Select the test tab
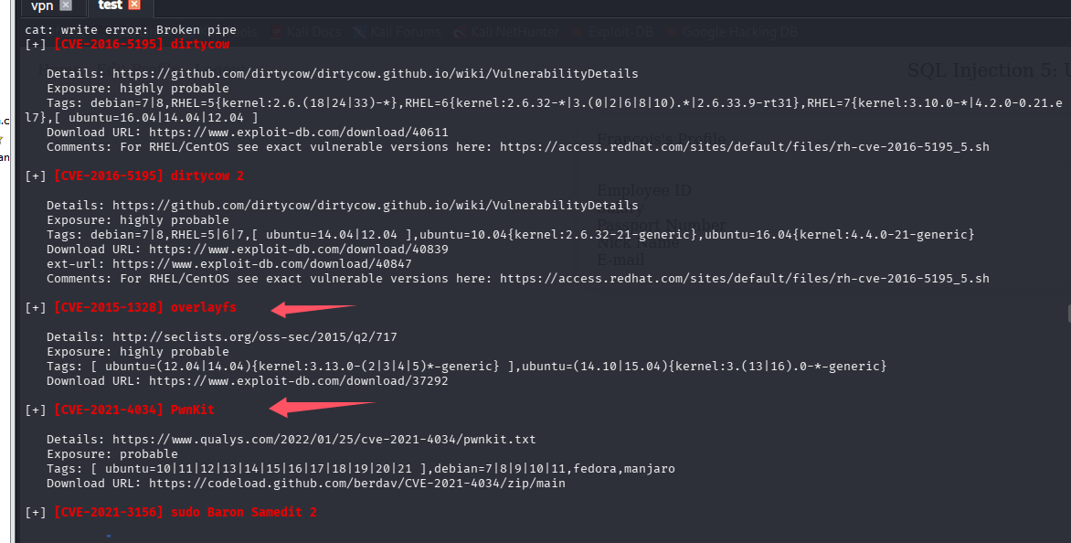The image size is (1071, 543). click(110, 5)
